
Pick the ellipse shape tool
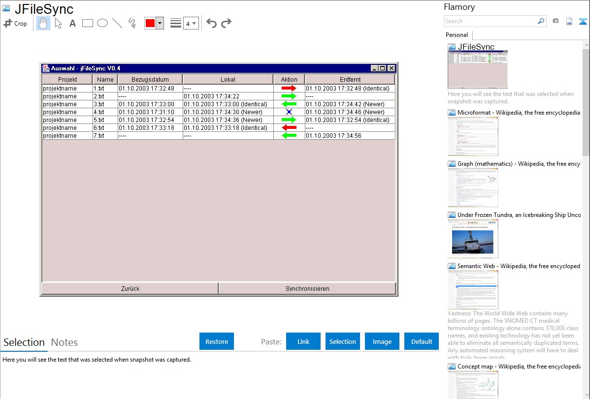[x=102, y=23]
